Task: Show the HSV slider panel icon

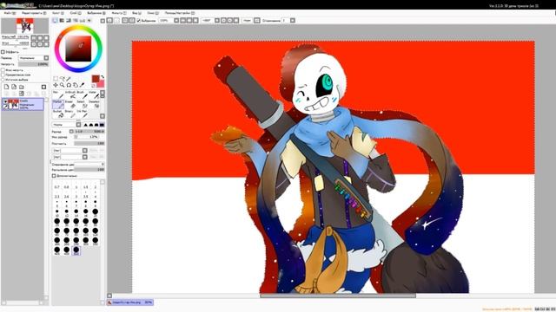Action: click(x=69, y=21)
